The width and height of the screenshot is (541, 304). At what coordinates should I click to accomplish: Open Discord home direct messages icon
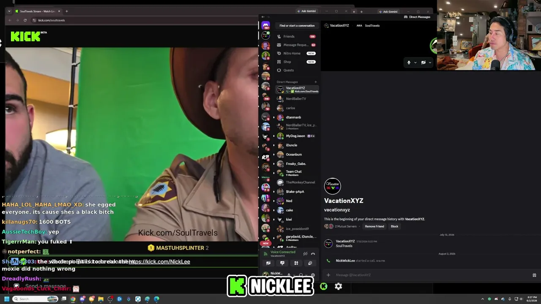coord(265,26)
